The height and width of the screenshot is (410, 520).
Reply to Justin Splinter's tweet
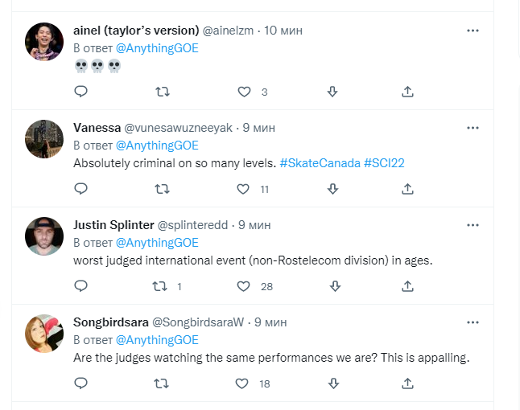click(80, 286)
